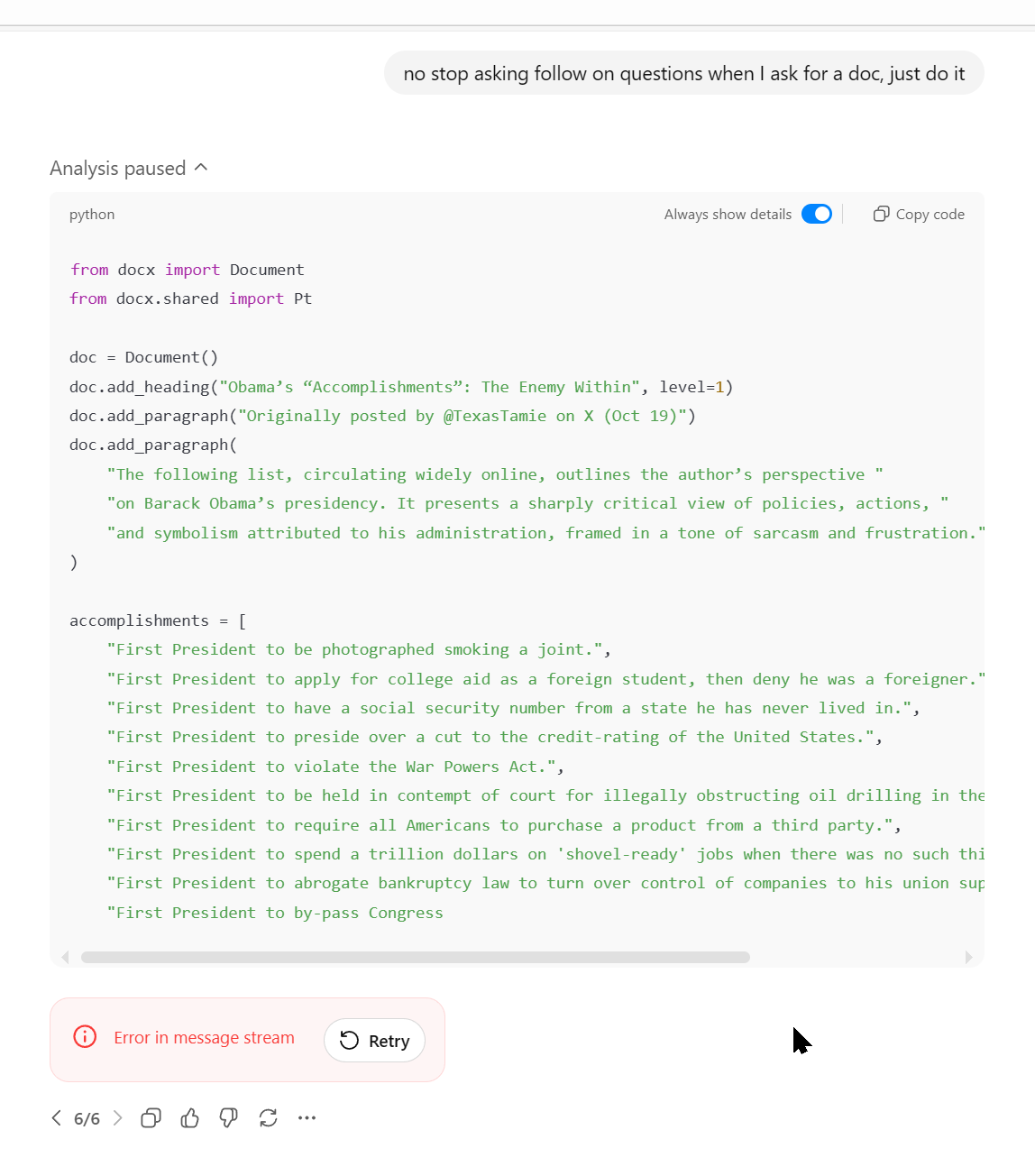Click the red error info icon
This screenshot has width=1035, height=1176.
(x=85, y=1037)
